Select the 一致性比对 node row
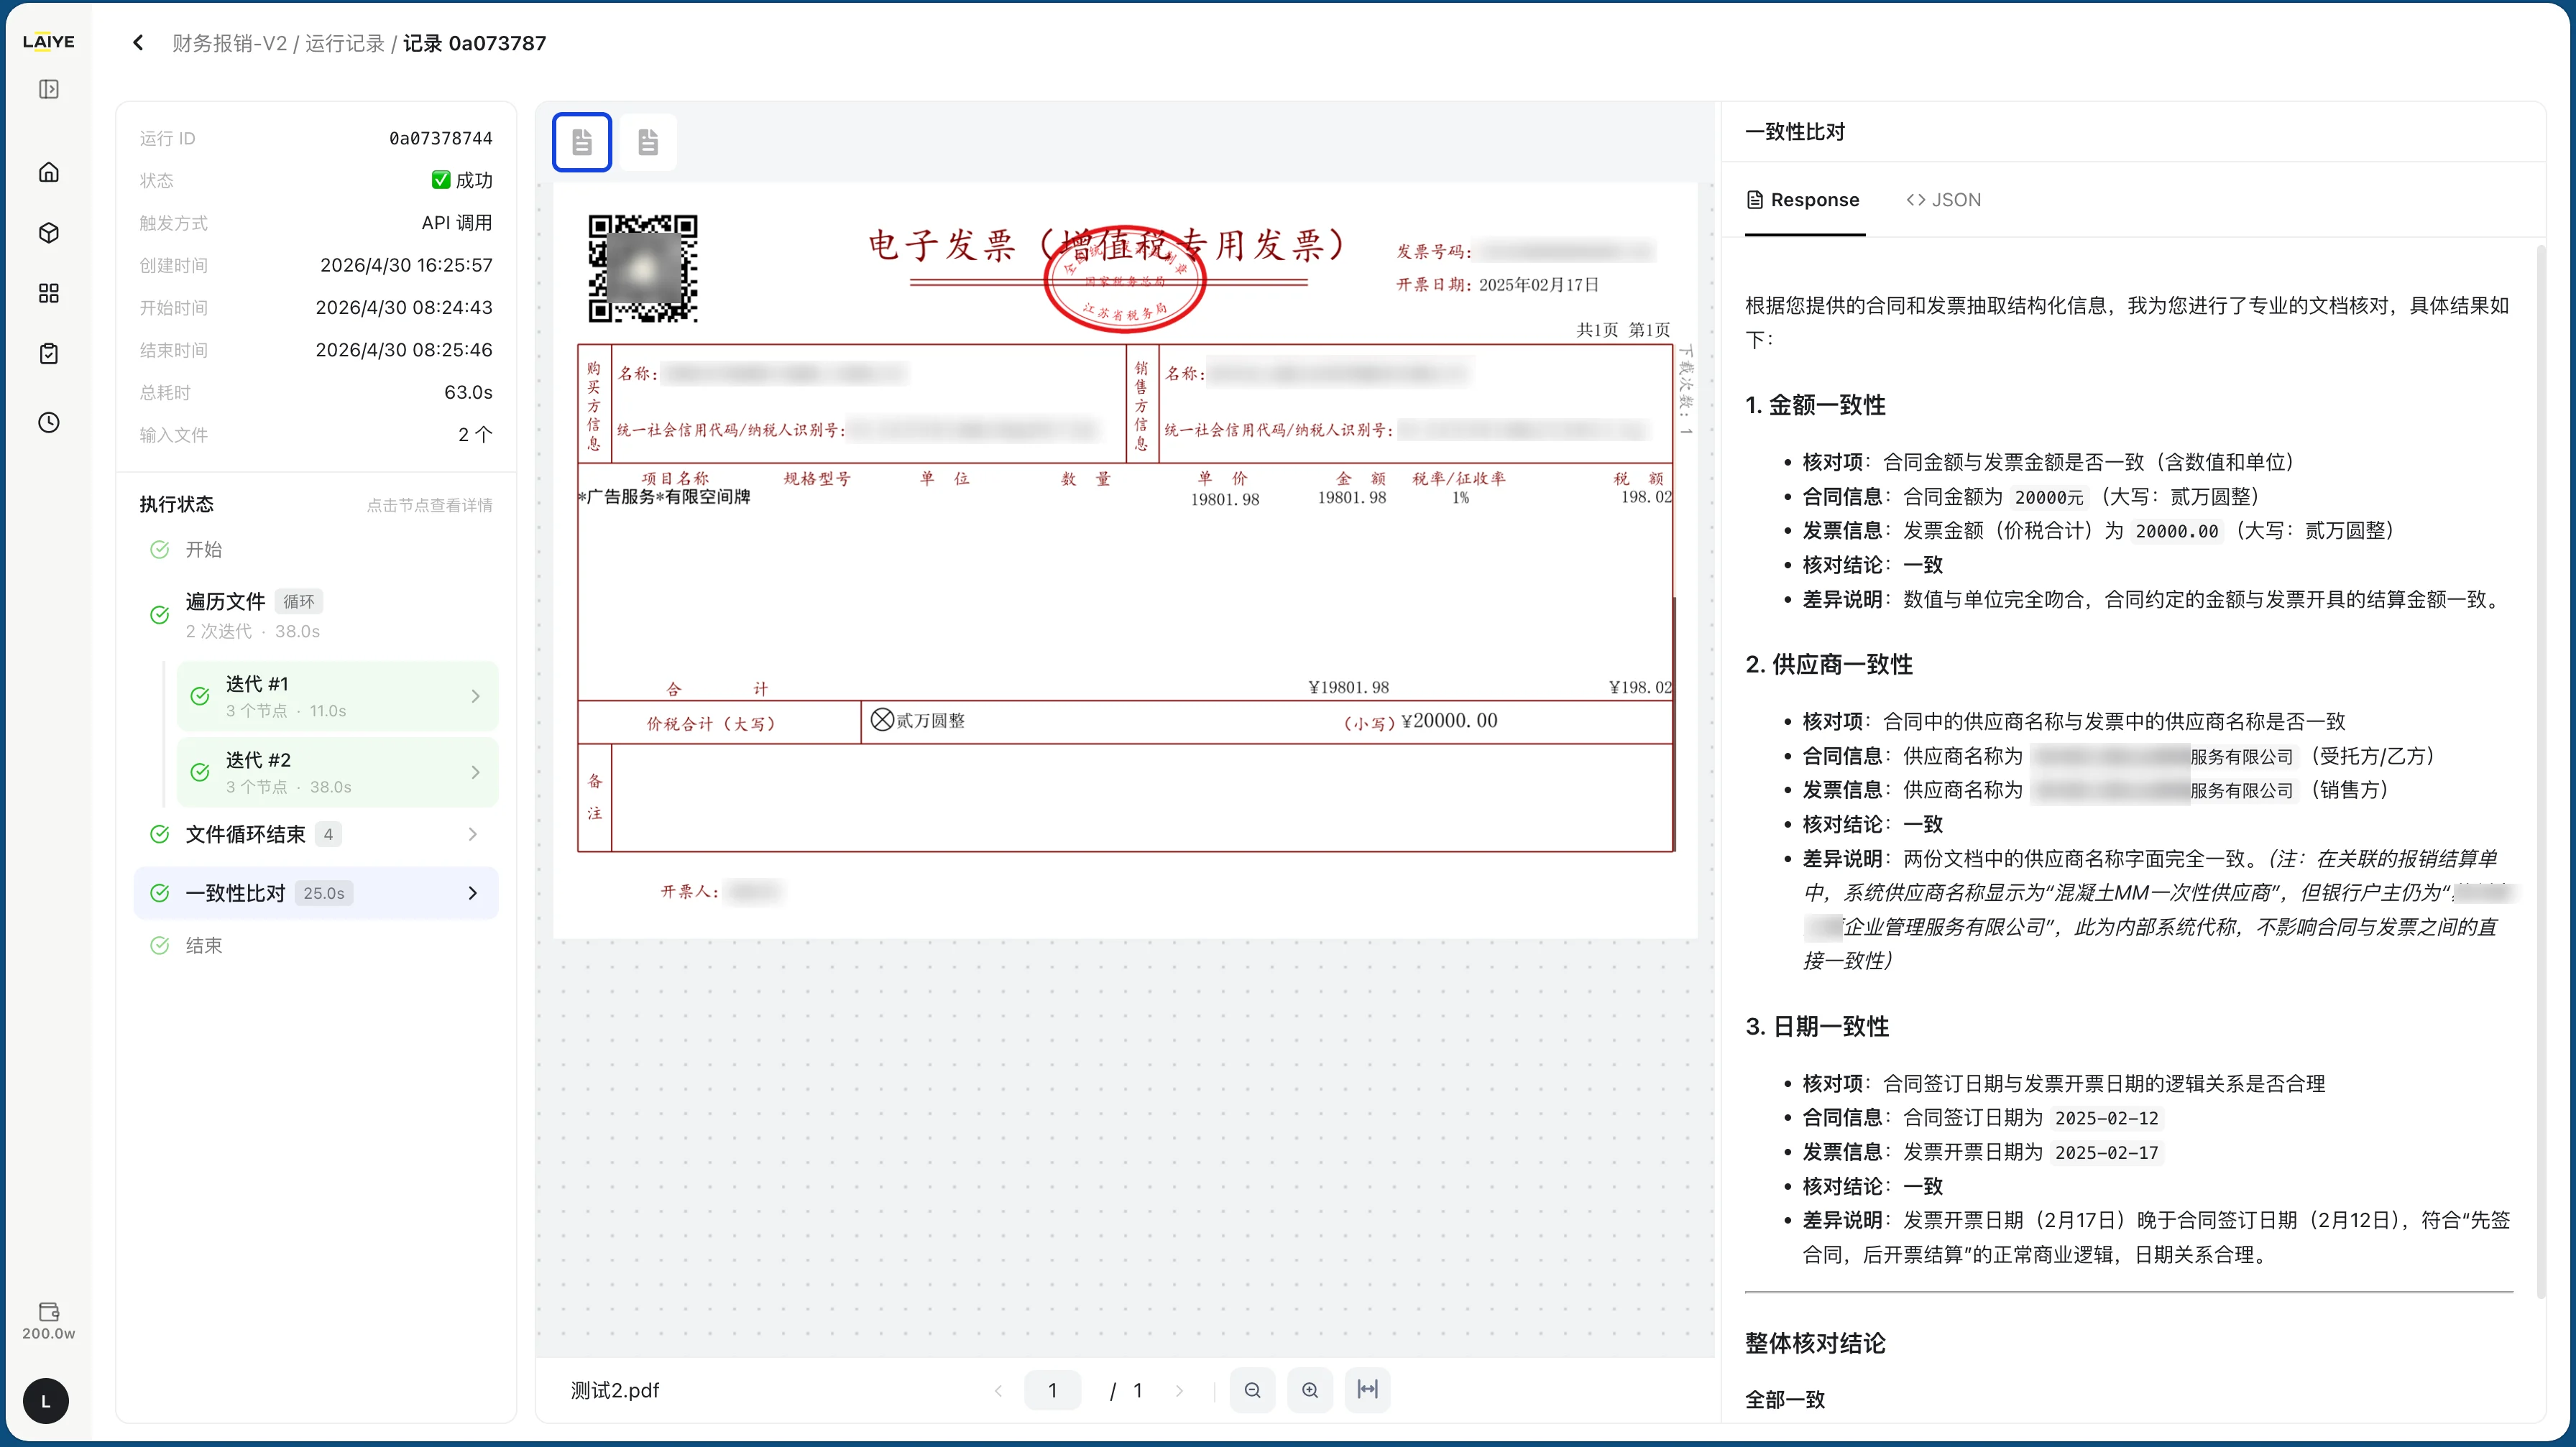 [316, 893]
